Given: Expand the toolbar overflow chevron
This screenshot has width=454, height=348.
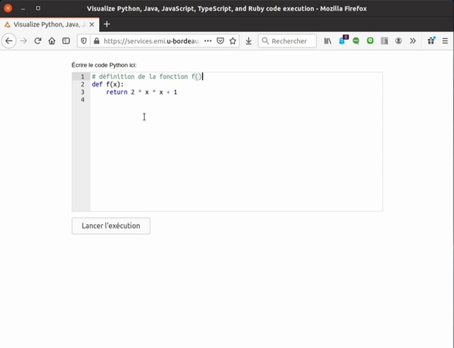Looking at the screenshot, I should click(x=413, y=41).
